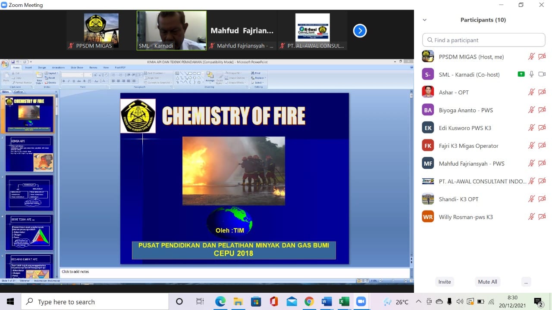
Task: Open Customize Quick Access Toolbar arrow
Action: coord(31,62)
